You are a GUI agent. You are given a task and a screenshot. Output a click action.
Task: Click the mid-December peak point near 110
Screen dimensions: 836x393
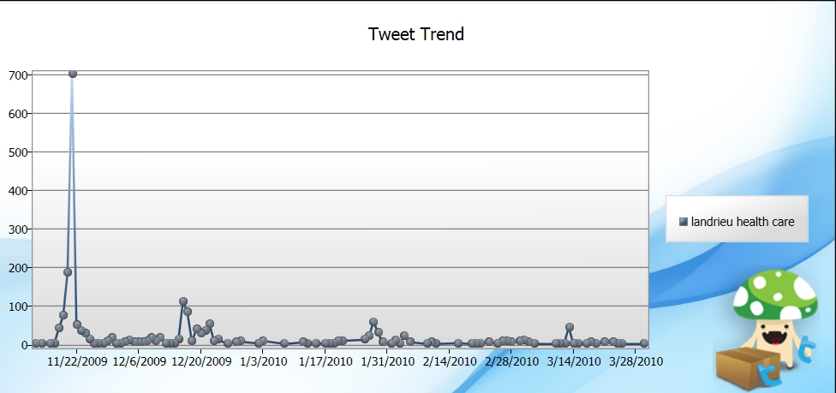coord(183,301)
